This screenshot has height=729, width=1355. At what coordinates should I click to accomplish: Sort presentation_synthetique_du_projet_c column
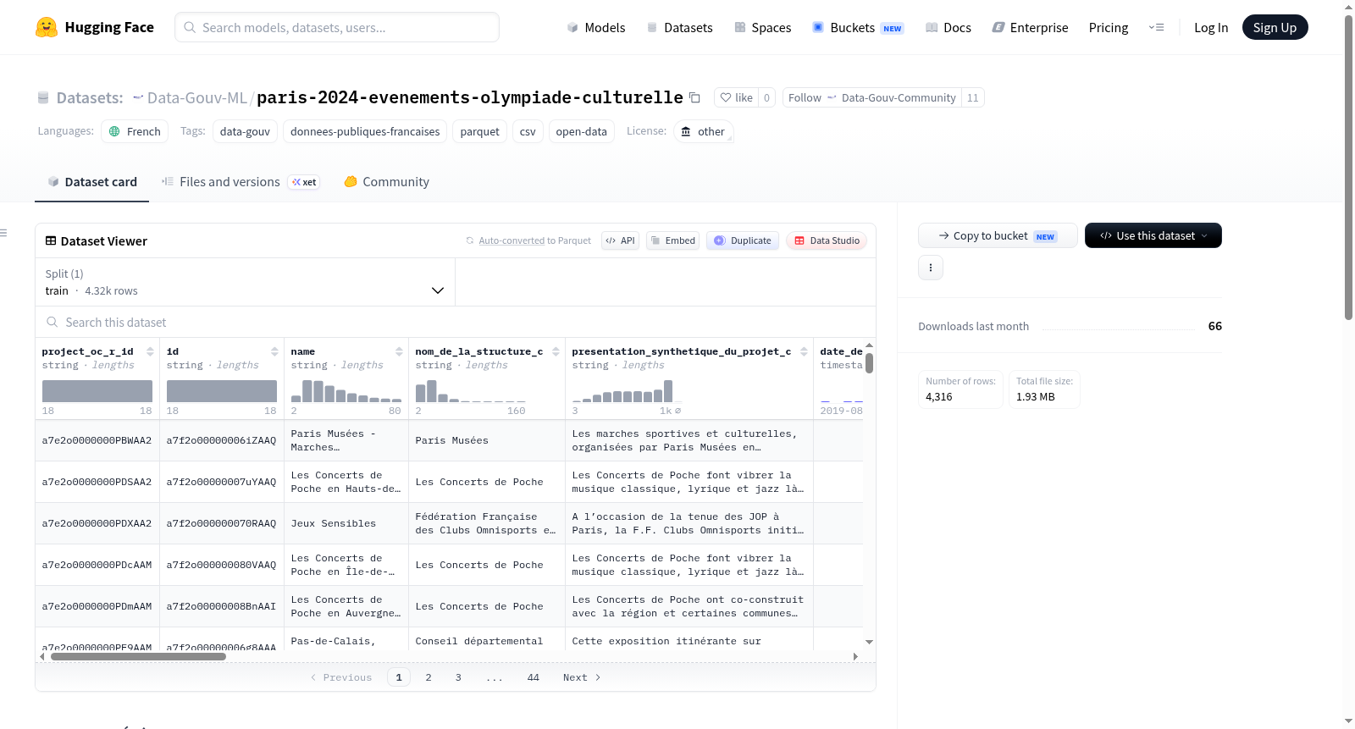(x=804, y=351)
